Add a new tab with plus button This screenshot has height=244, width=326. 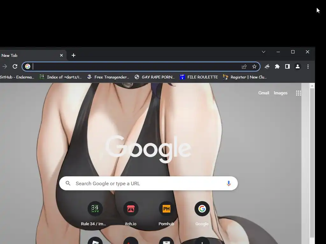tap(74, 55)
